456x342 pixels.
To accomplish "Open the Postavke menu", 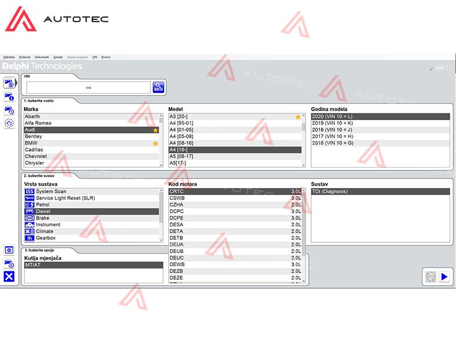I will point(25,57).
